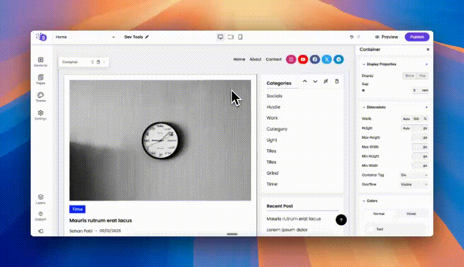The width and height of the screenshot is (464, 267).
Task: Set Height to Auto
Action: click(407, 128)
